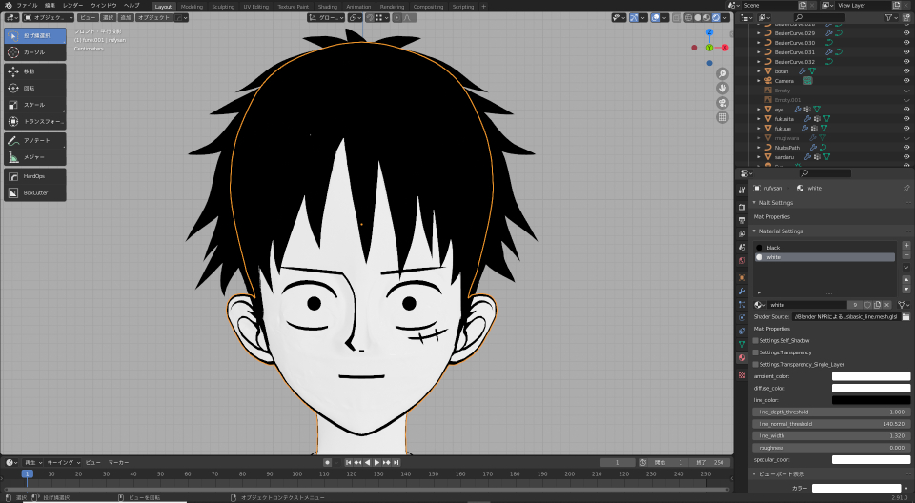Adjust the line_width slider
Image resolution: width=915 pixels, height=503 pixels.
pyautogui.click(x=831, y=436)
